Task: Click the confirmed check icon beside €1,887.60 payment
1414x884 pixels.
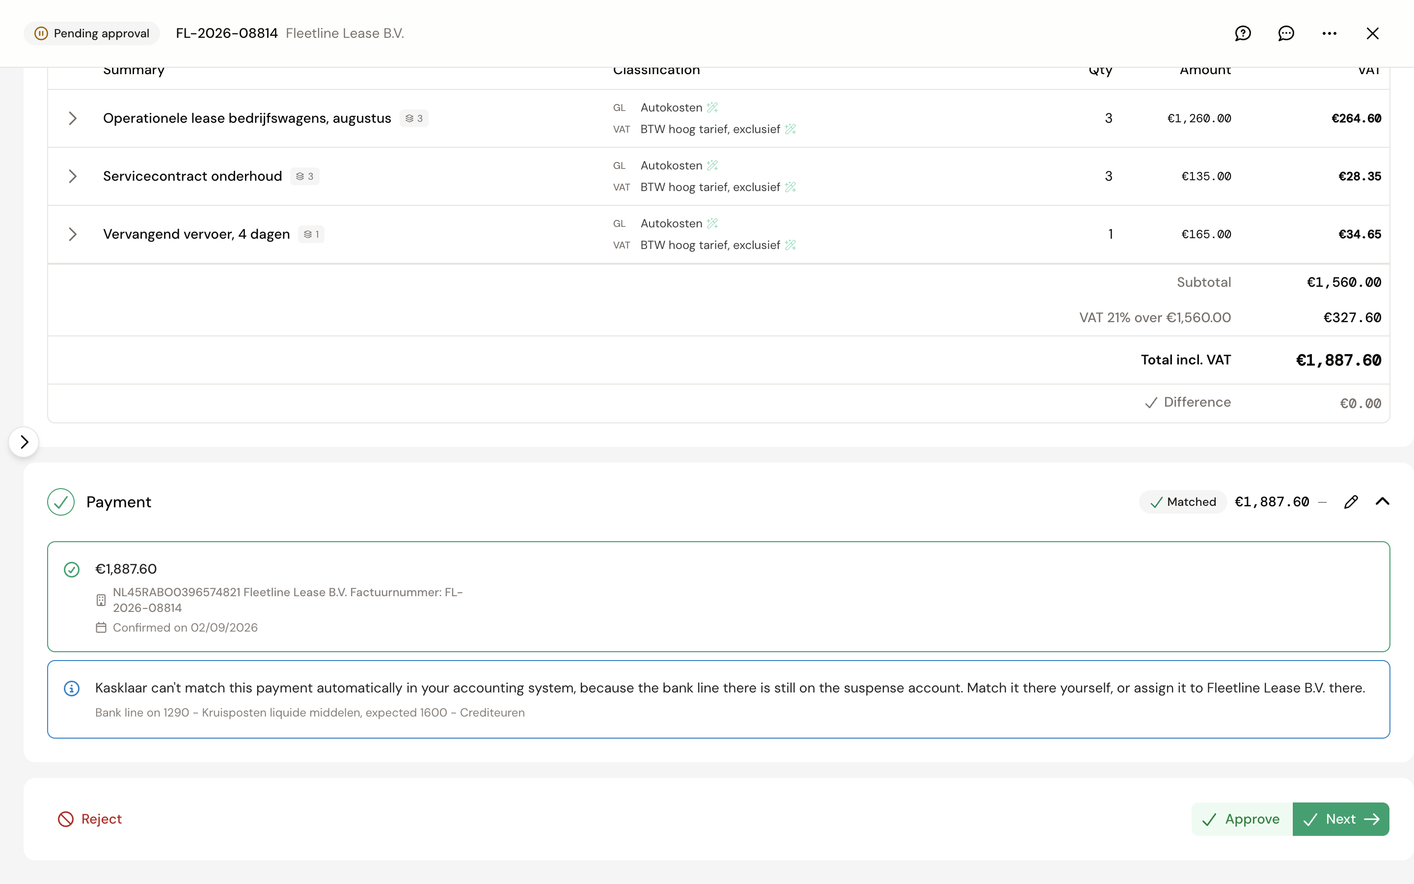Action: point(71,570)
